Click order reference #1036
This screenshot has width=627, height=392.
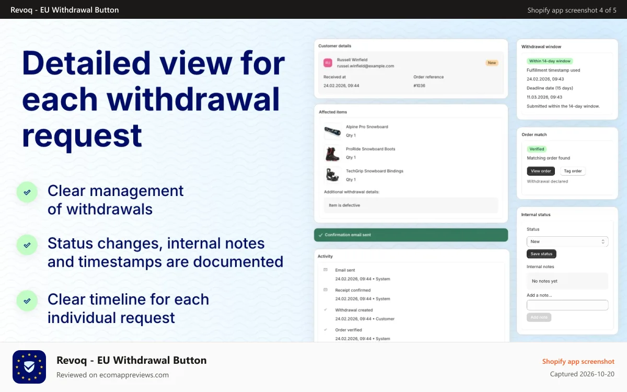pos(419,86)
